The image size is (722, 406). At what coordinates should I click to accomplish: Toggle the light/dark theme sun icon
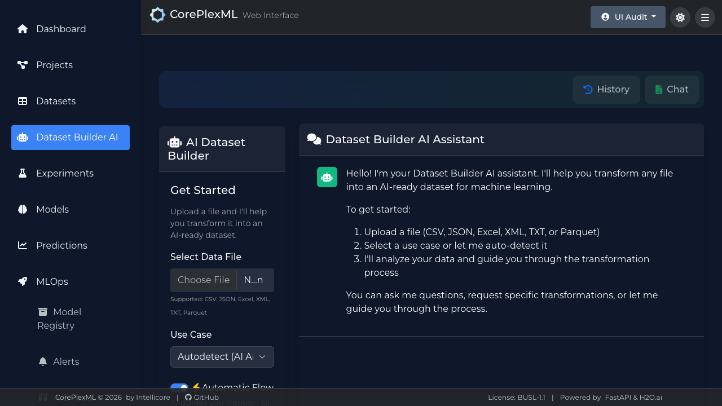(x=680, y=17)
